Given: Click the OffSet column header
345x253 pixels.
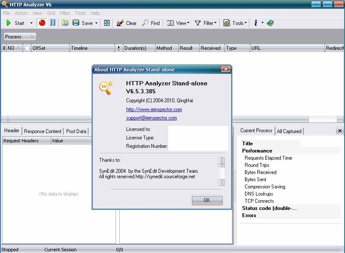Looking at the screenshot, I should click(x=50, y=48).
